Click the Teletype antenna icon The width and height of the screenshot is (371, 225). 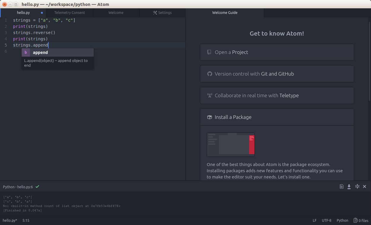[x=210, y=95]
